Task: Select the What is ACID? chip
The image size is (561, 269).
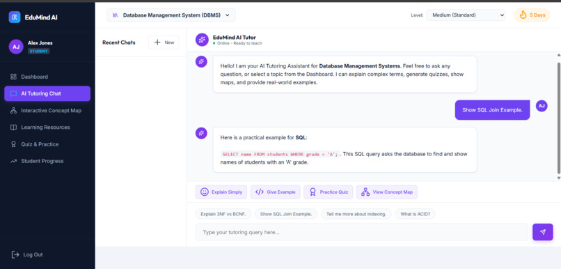Action: pos(416,214)
